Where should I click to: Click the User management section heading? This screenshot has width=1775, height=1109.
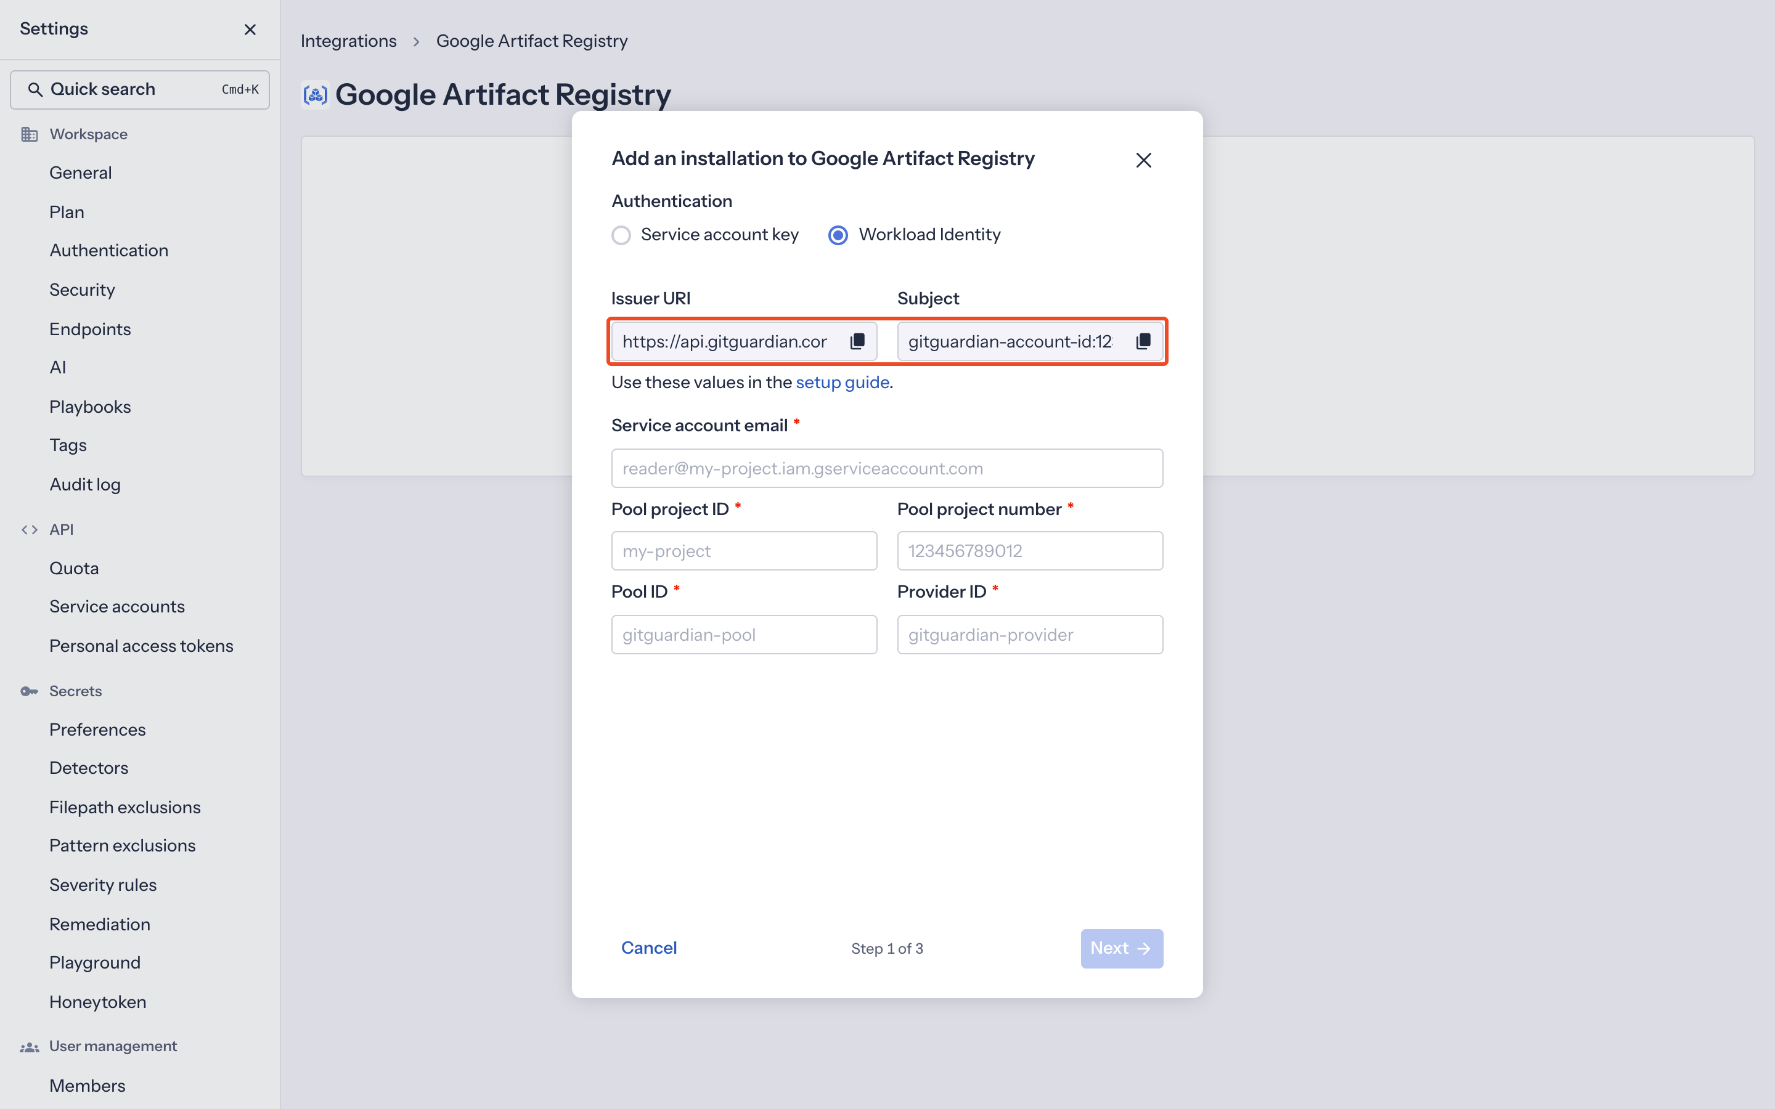(x=113, y=1047)
